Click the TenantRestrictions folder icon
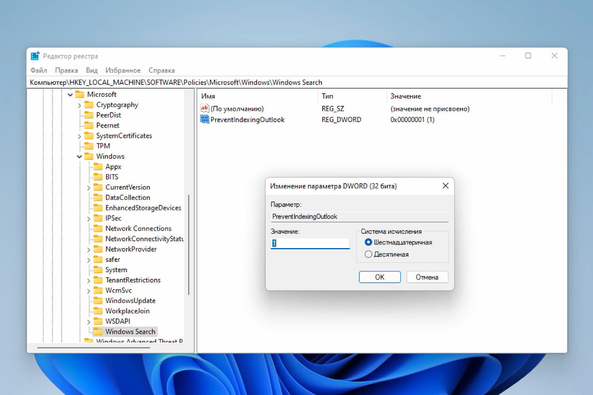This screenshot has width=593, height=395. tap(98, 280)
